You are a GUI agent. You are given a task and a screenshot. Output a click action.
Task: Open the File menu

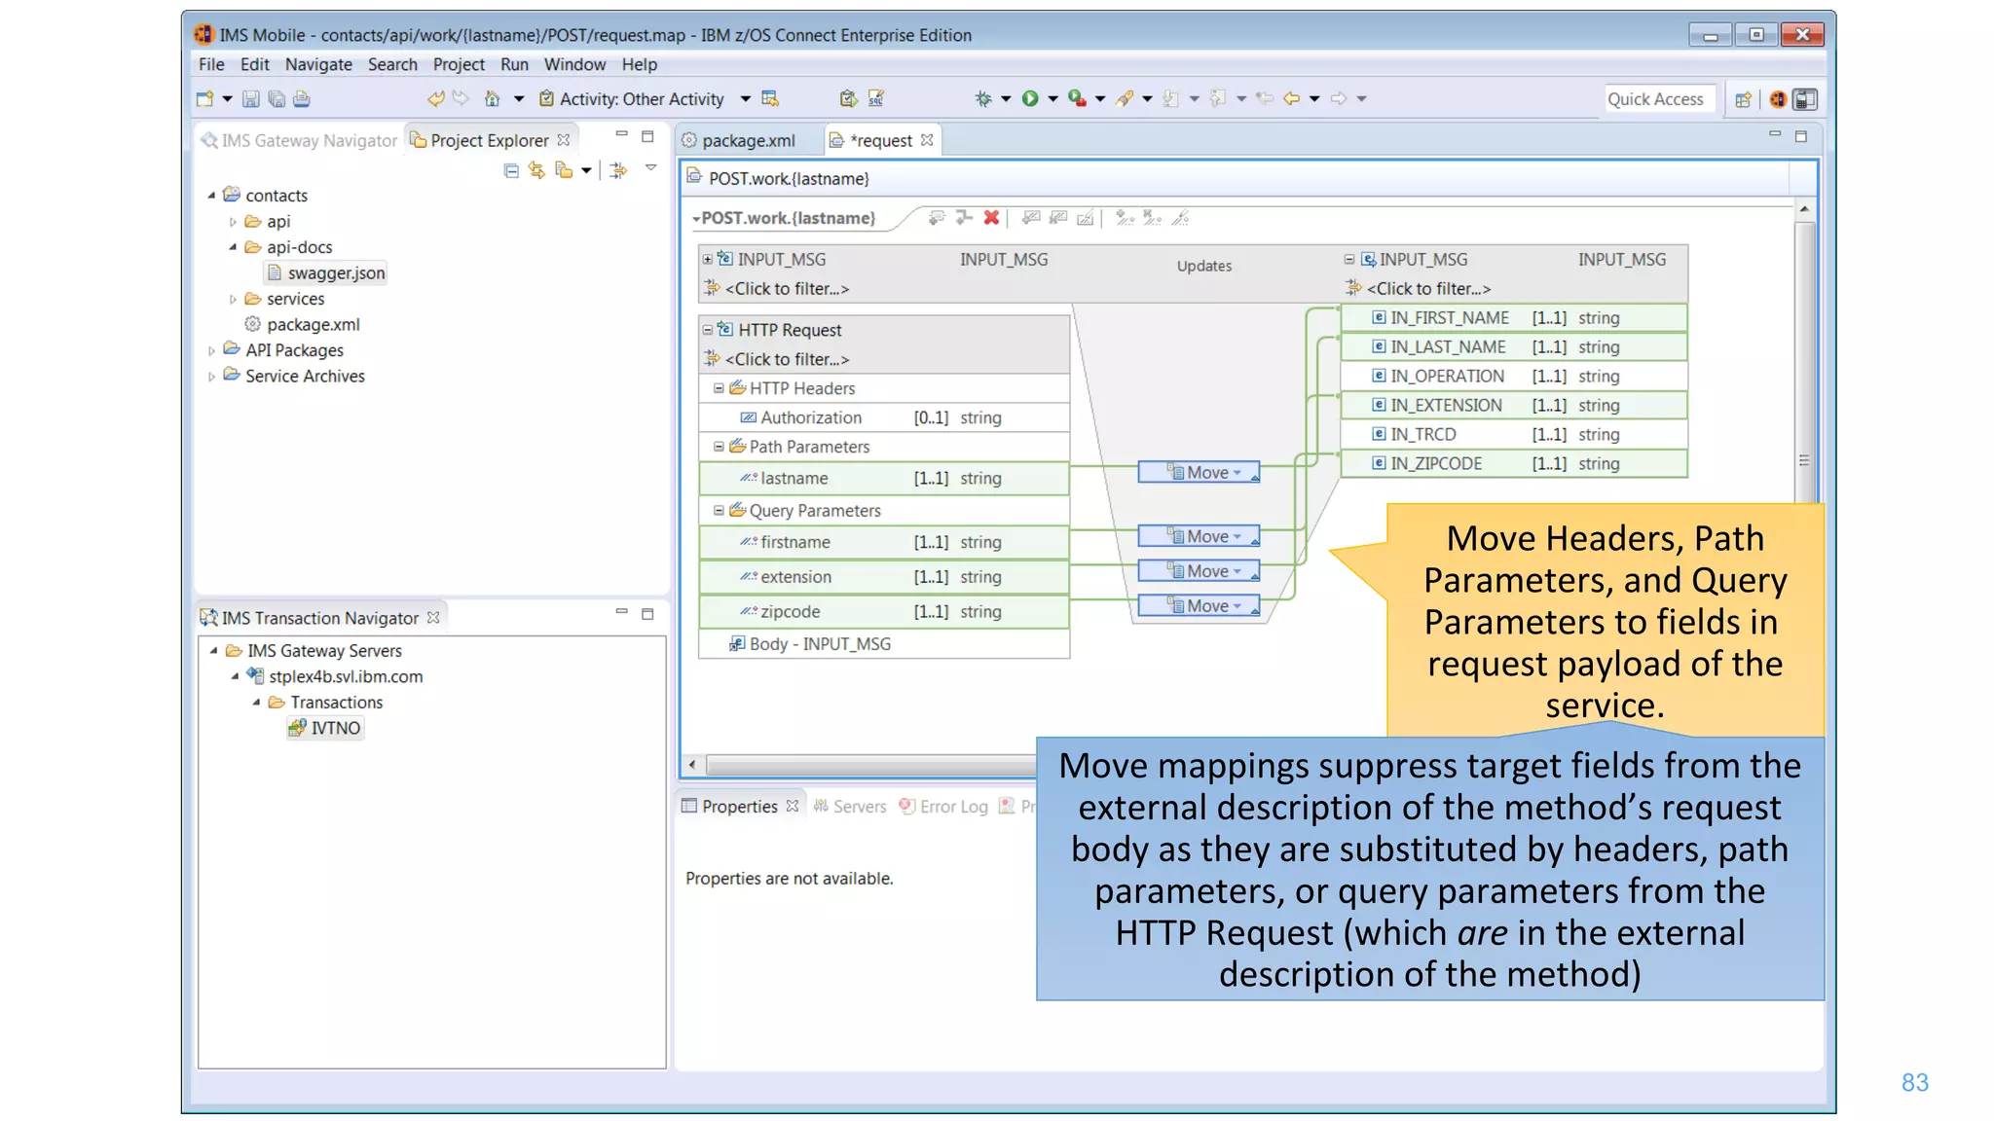click(211, 64)
